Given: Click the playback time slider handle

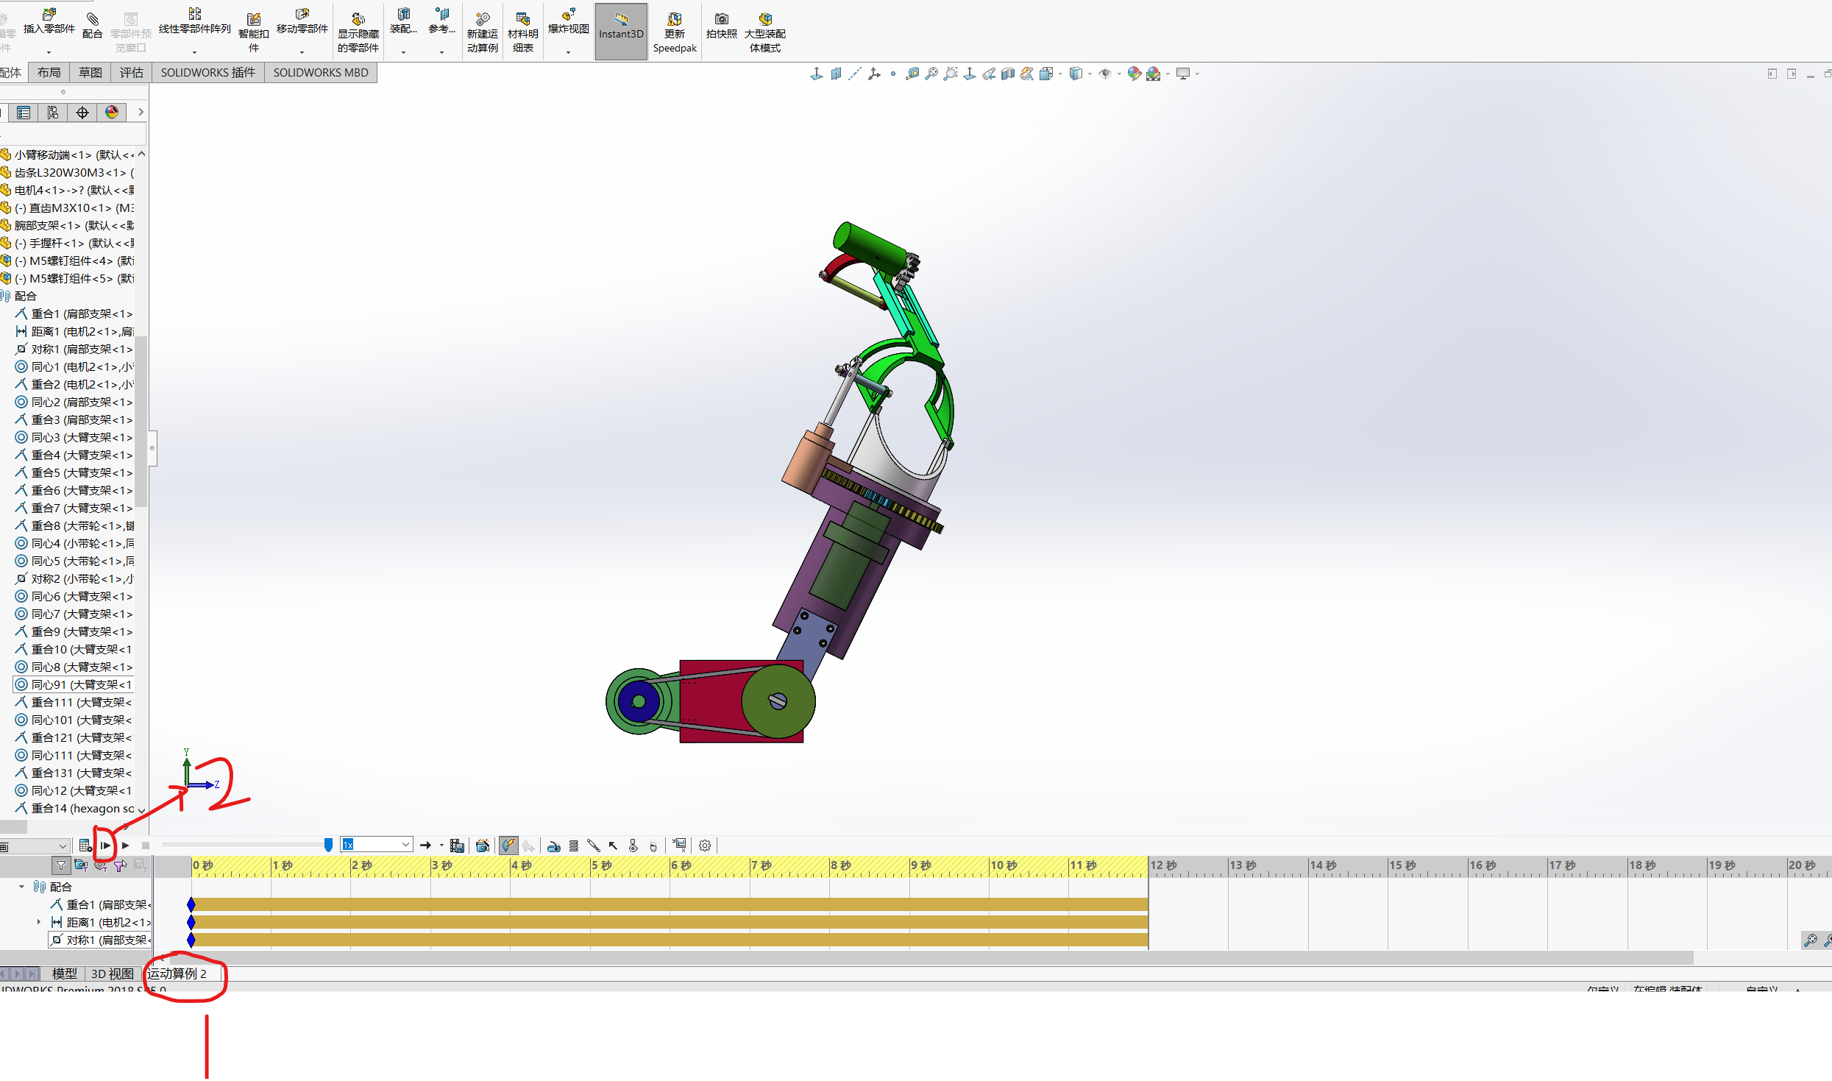Looking at the screenshot, I should point(328,845).
